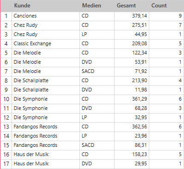Select row 13 Fandangos Records cell
This screenshot has height=169, width=184.
(46, 127)
